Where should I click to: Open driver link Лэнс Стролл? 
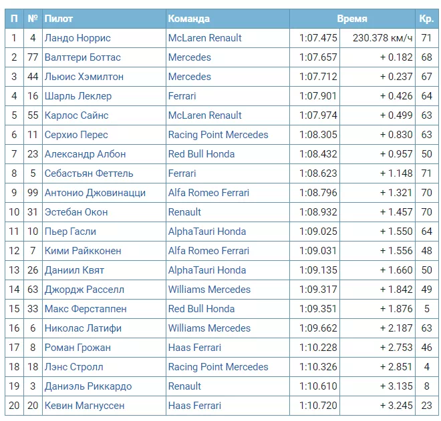(x=74, y=367)
